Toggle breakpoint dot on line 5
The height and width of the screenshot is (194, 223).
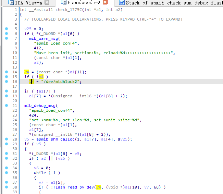coord(7,28)
